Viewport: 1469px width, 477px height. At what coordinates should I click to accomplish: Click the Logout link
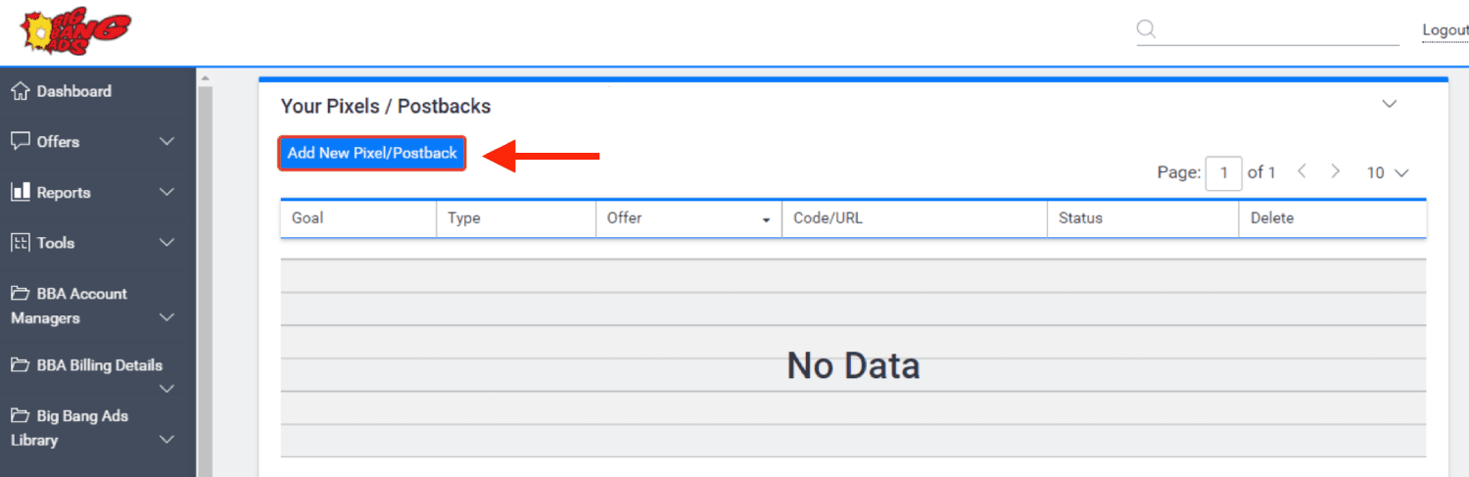coord(1445,30)
